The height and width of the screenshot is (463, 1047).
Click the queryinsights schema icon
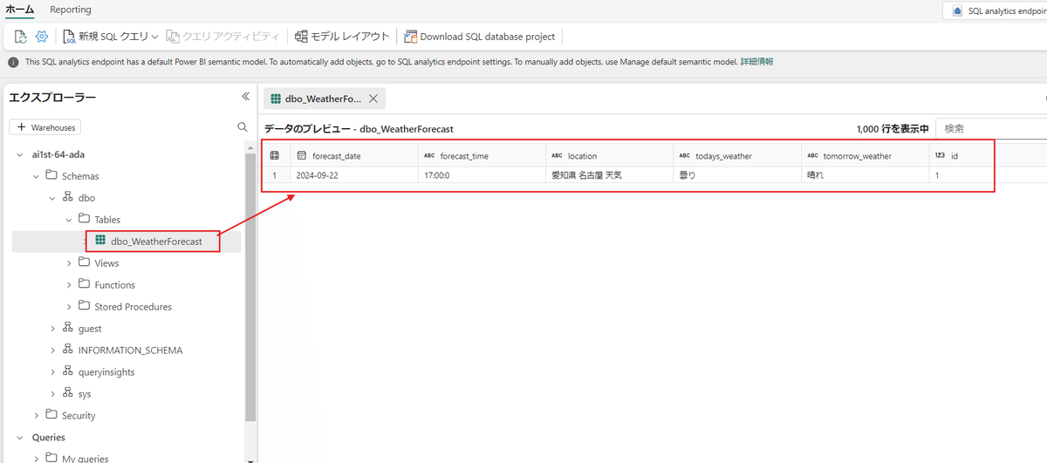[68, 371]
